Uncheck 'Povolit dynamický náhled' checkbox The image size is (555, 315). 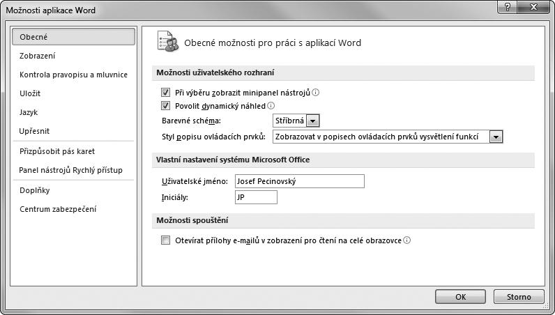point(165,105)
